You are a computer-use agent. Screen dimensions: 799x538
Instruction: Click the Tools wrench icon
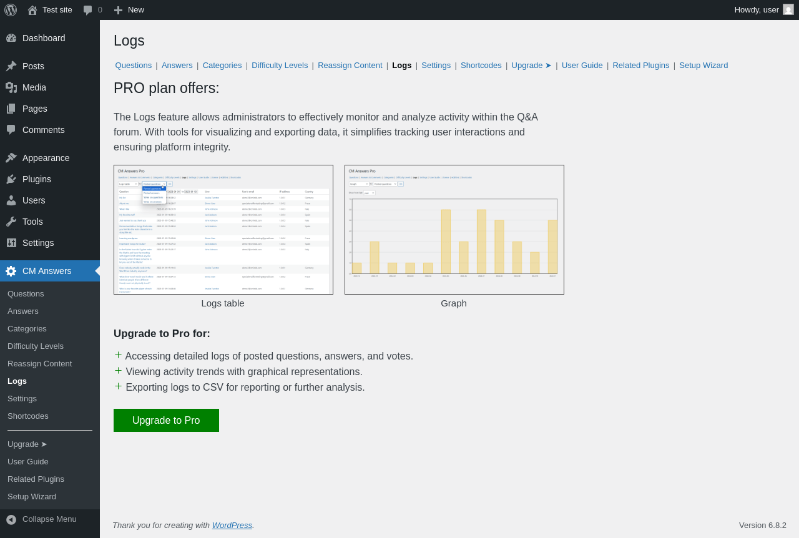coord(11,222)
